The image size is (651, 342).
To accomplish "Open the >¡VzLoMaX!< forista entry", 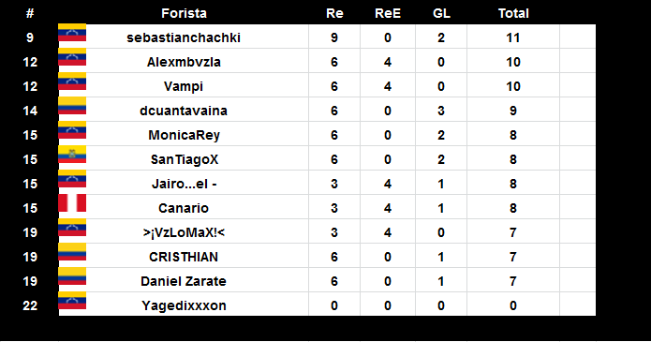I will pos(184,232).
